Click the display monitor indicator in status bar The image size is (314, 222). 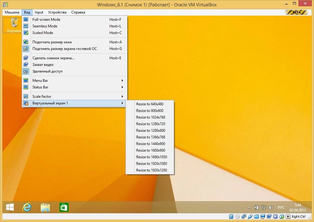(x=263, y=216)
